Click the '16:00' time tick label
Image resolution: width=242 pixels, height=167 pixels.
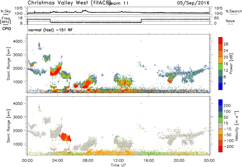pyautogui.click(x=149, y=161)
